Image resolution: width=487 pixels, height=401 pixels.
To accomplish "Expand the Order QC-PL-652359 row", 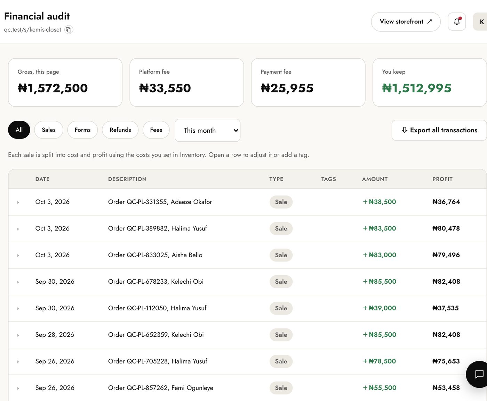I will (18, 335).
